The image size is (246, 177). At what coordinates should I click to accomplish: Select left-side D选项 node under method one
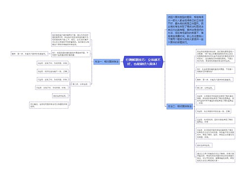(x=52, y=88)
